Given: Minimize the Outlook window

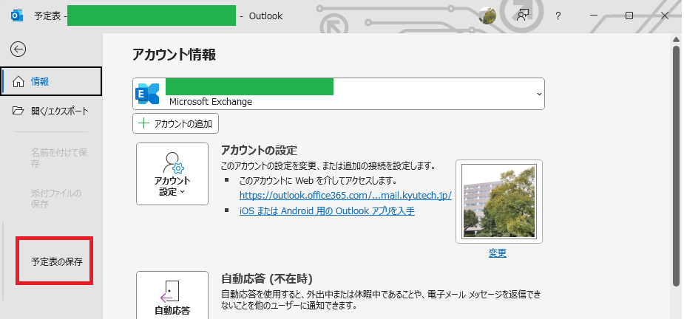Looking at the screenshot, I should point(594,16).
